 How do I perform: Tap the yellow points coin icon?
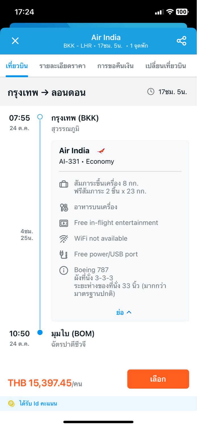point(12,403)
